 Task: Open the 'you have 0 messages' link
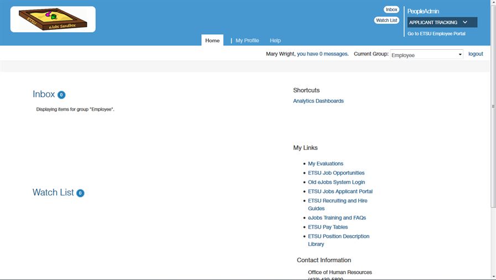tap(322, 54)
